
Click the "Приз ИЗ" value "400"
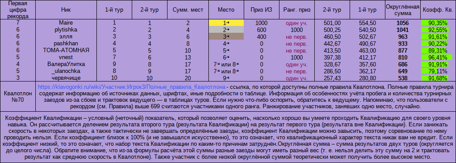[261, 37]
